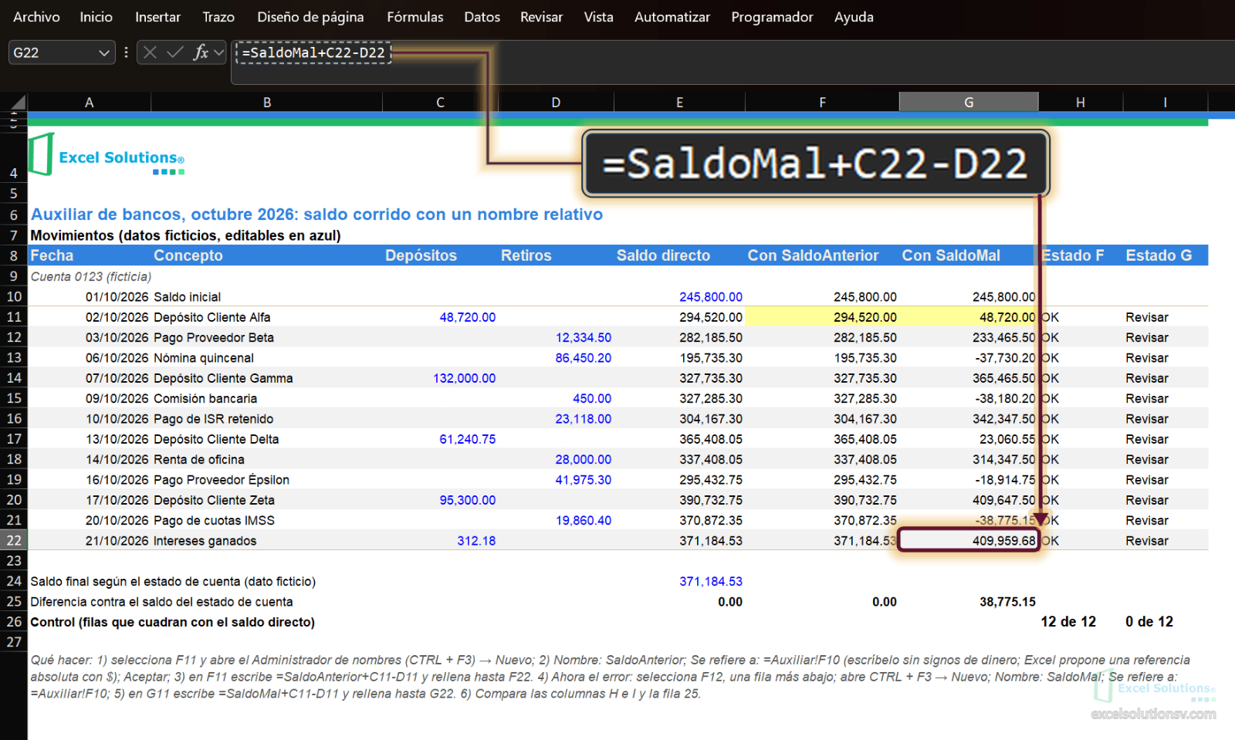Select column B header
1235x740 pixels.
[x=267, y=102]
